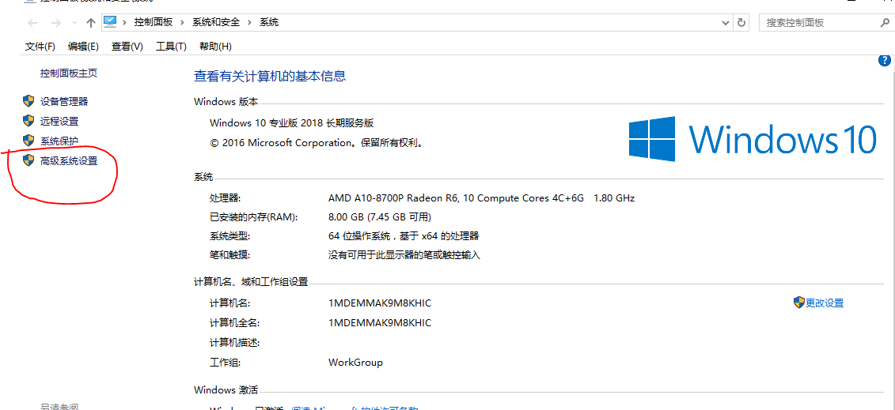
Task: Click the 计算机描述: label
Action: coord(234,343)
